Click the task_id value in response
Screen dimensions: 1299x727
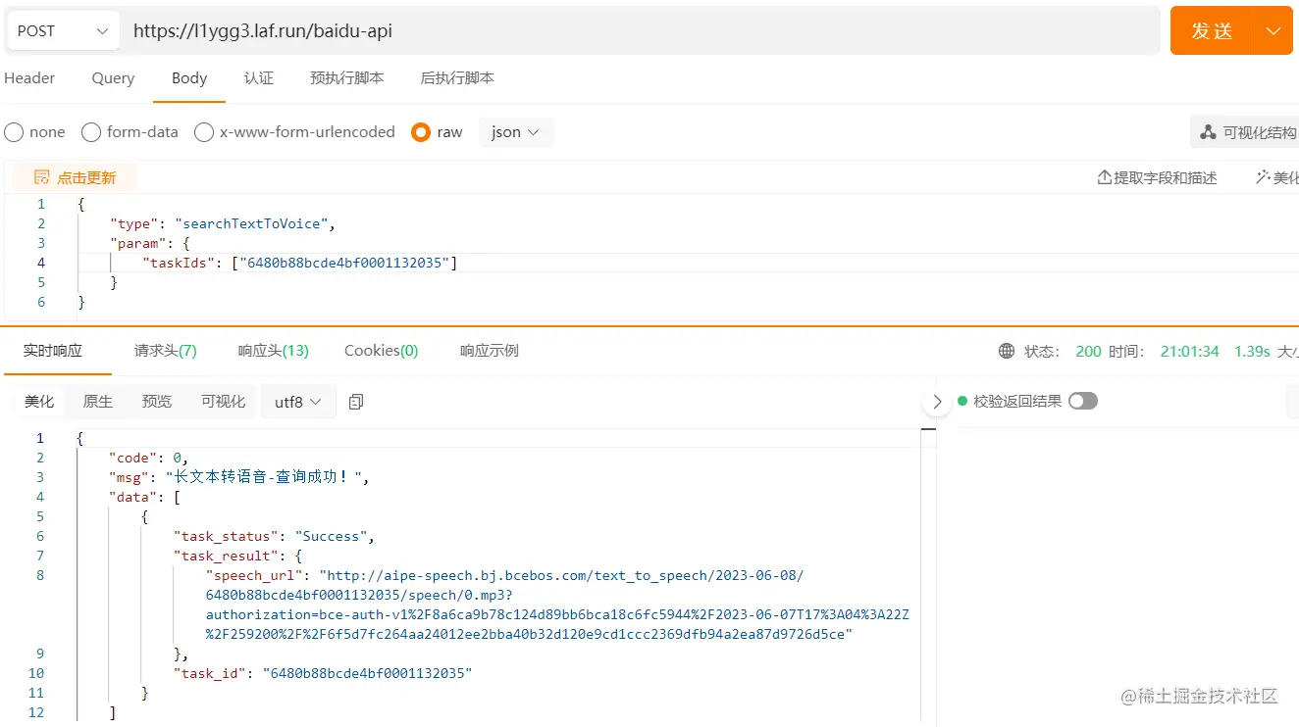[368, 673]
